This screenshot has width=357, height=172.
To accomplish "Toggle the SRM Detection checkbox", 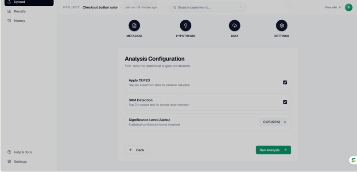I will pyautogui.click(x=285, y=102).
